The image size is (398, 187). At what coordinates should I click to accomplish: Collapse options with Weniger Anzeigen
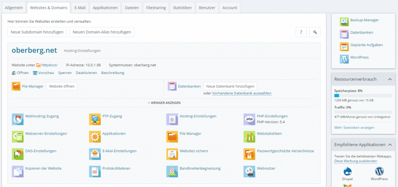click(164, 103)
